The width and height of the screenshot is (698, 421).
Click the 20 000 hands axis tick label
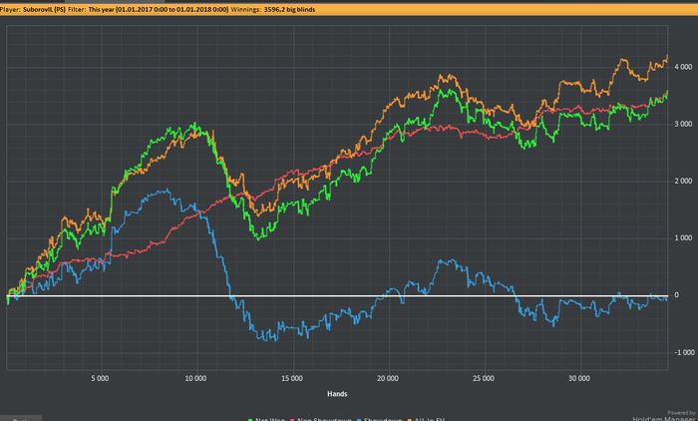coord(389,379)
